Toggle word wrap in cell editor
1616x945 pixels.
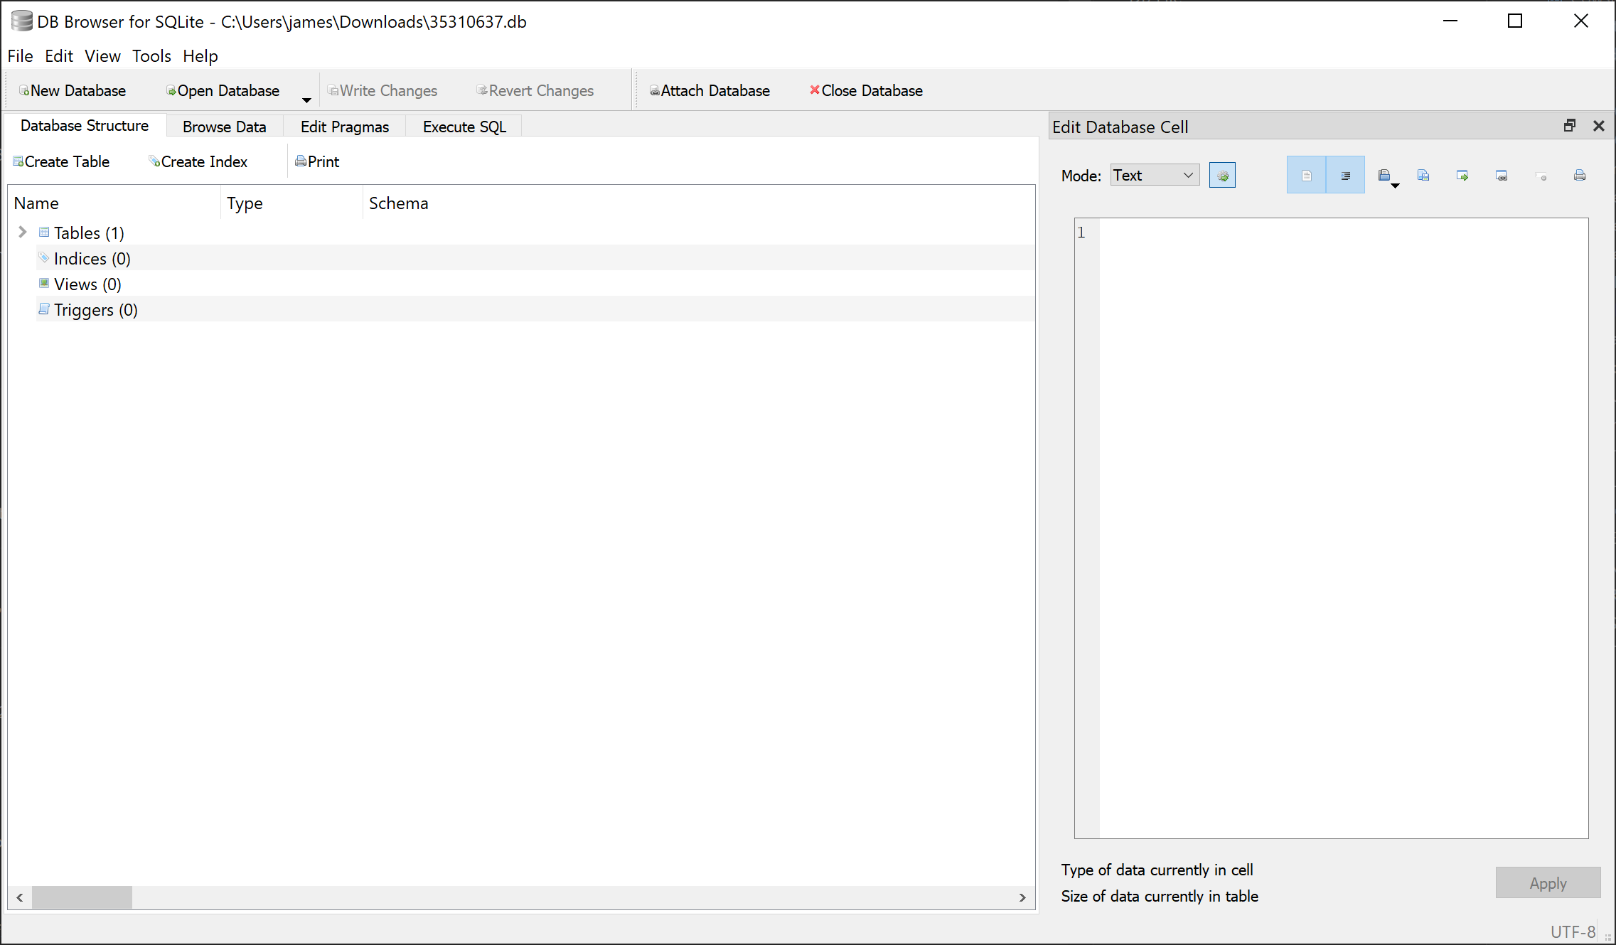1345,175
